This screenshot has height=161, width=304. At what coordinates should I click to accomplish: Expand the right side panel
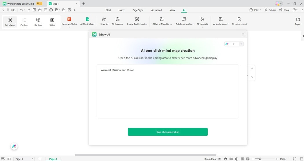pos(303,36)
